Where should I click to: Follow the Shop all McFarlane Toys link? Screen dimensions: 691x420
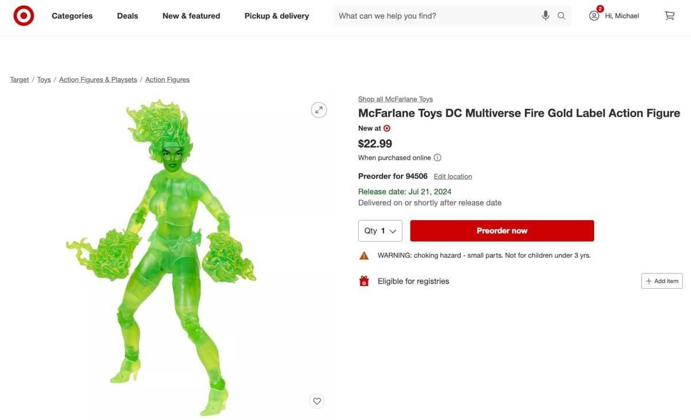click(395, 98)
